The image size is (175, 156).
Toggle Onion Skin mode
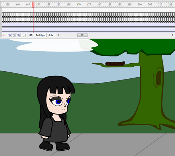9,35
